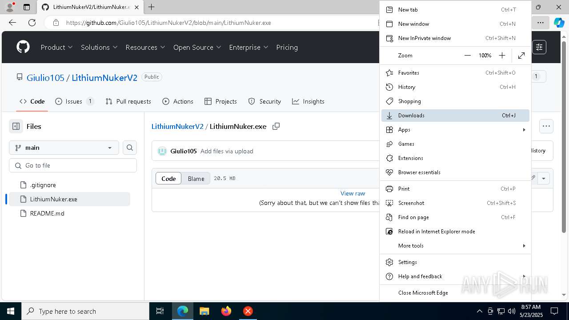Select Screenshot menu item
The height and width of the screenshot is (320, 569).
[x=455, y=203]
